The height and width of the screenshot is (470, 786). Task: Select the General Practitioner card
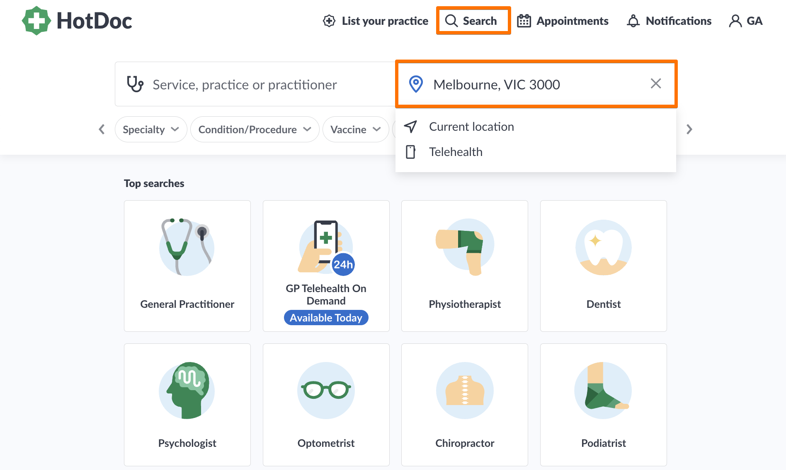[187, 266]
